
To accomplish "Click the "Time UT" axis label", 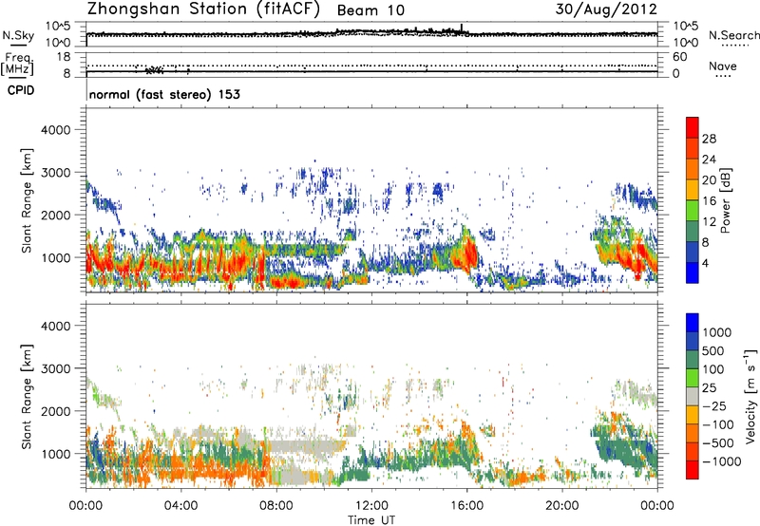I will click(x=371, y=519).
